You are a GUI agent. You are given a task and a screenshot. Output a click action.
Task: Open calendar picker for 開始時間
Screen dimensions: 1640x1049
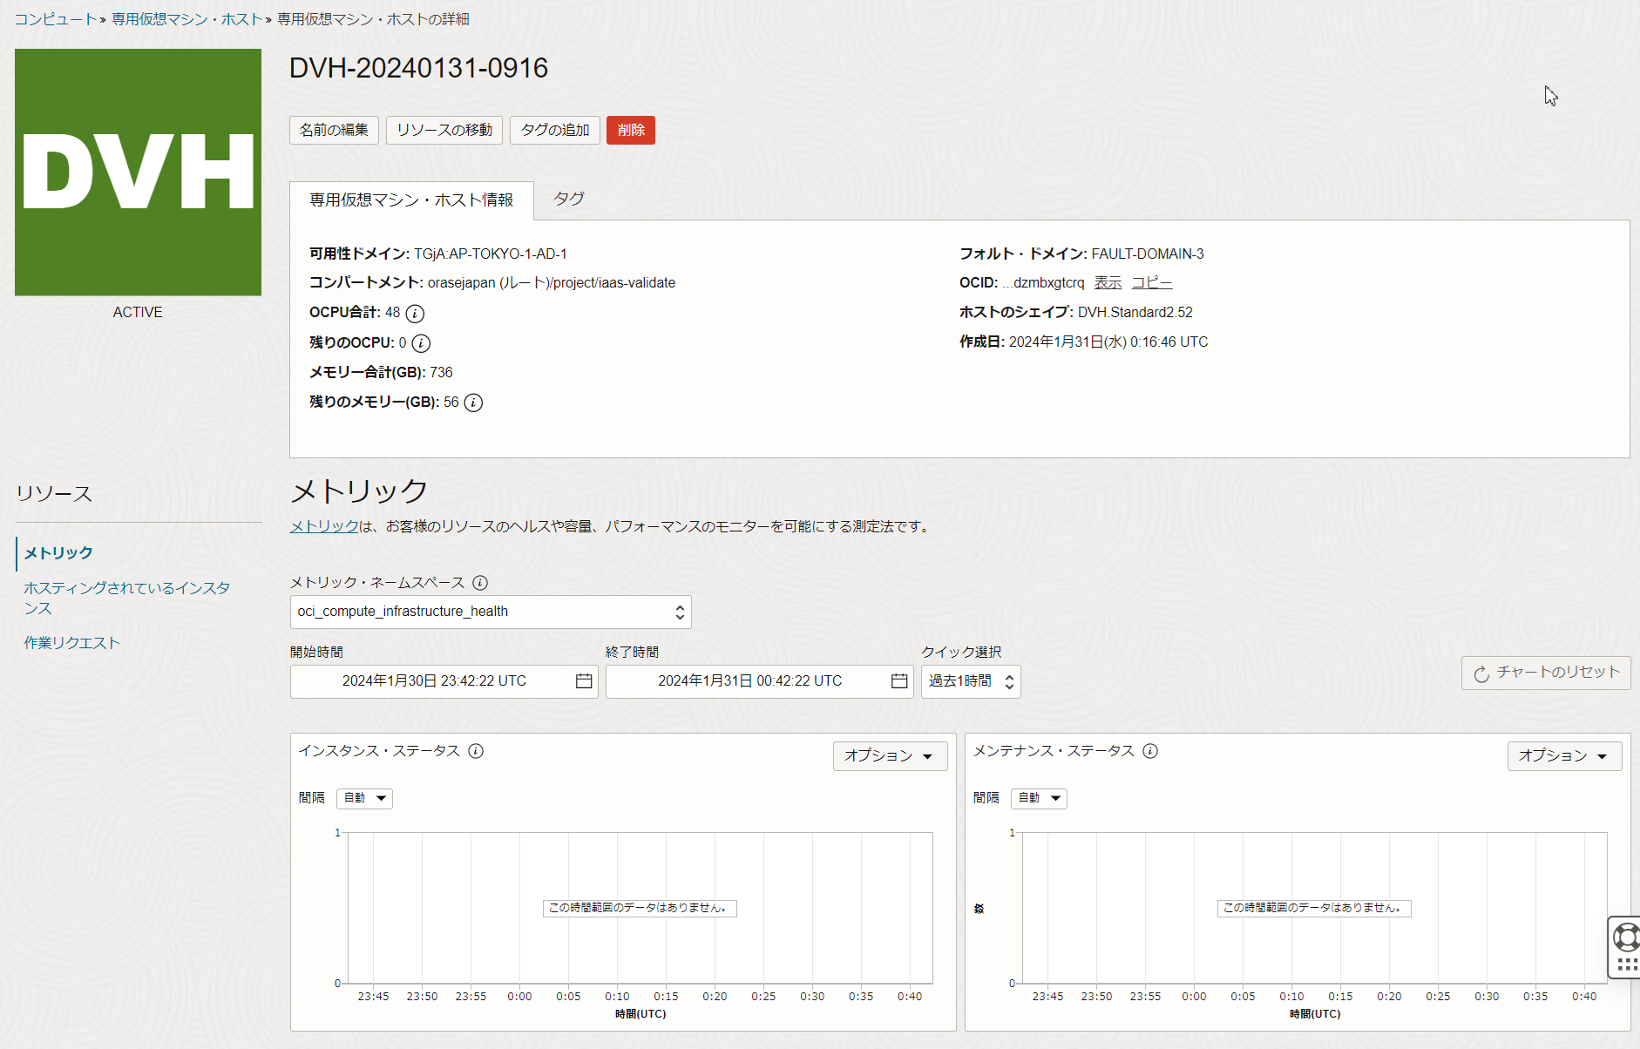584,681
